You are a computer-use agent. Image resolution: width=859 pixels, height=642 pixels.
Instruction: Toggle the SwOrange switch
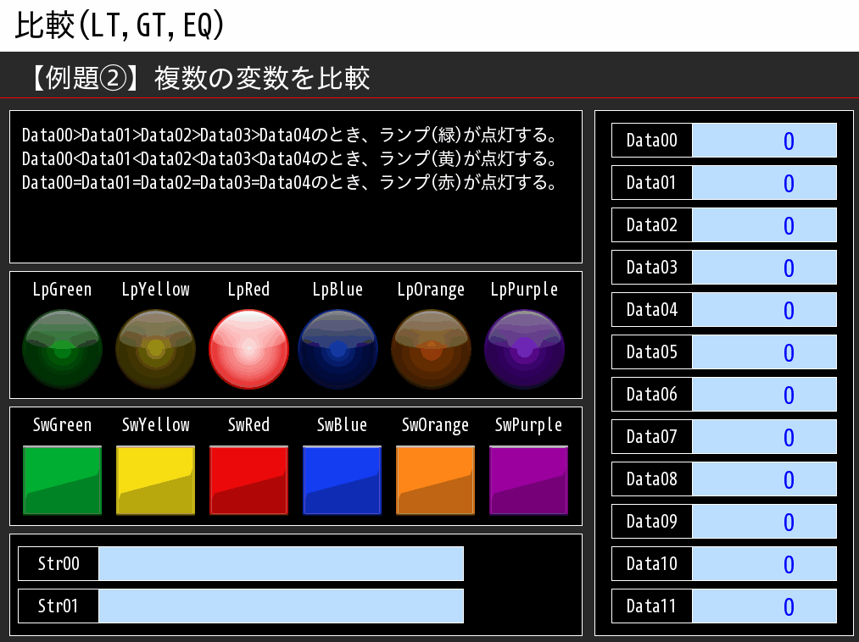(x=436, y=480)
